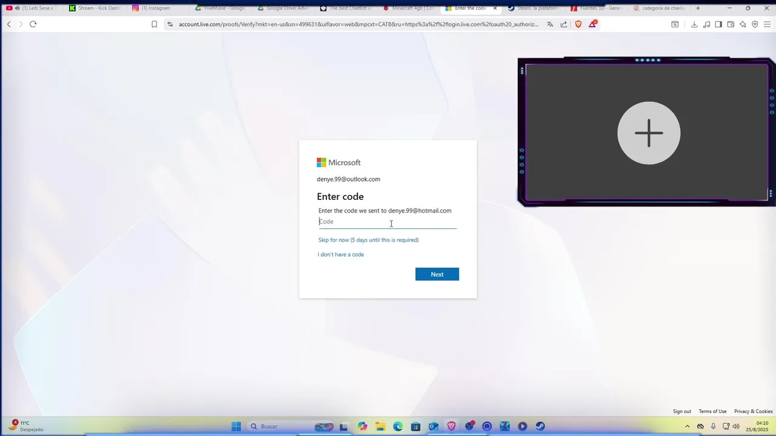Screen dimensions: 776x436
Task: Toggle the browser sidebar panel icon
Action: (x=718, y=24)
